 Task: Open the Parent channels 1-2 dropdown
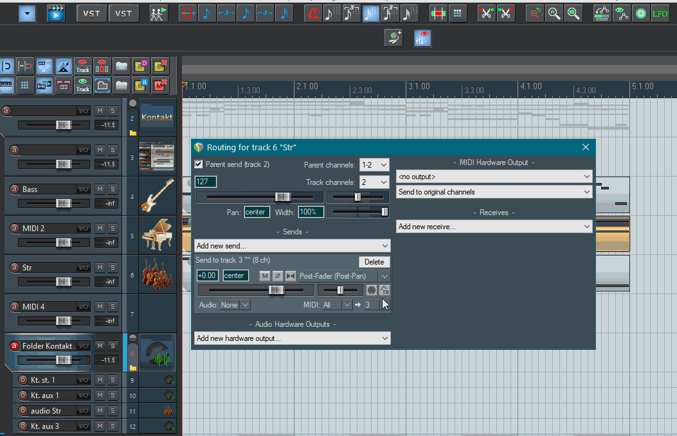[374, 165]
